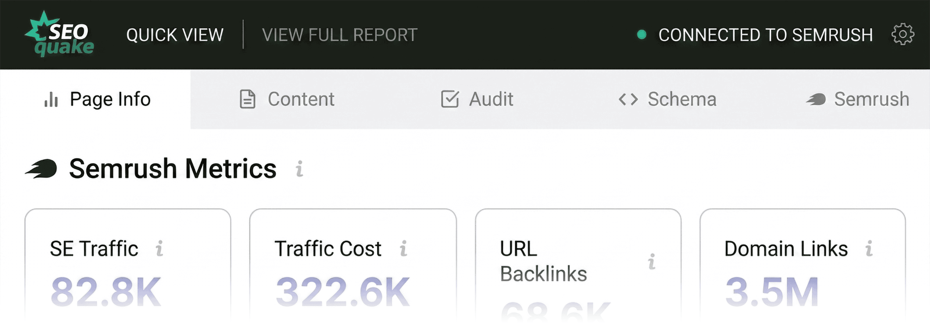
Task: Click the SE Traffic info icon
Action: pos(159,248)
